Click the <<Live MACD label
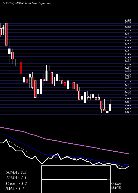The height and width of the screenshot is (193, 138). pos(116,186)
